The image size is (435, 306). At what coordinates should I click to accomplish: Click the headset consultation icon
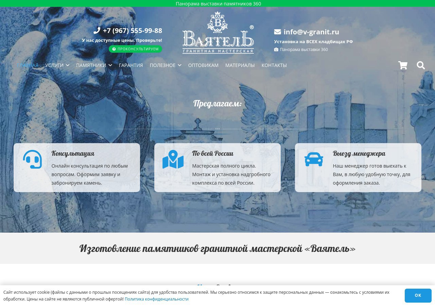pos(32,159)
